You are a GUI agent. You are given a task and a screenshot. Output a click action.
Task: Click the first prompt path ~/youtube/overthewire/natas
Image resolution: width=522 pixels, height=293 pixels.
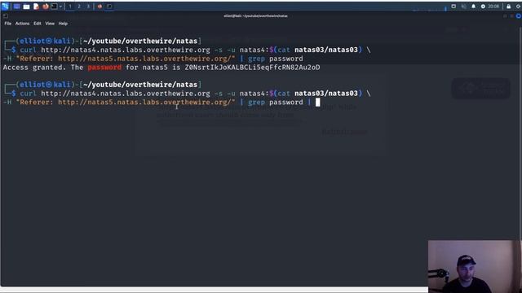140,41
